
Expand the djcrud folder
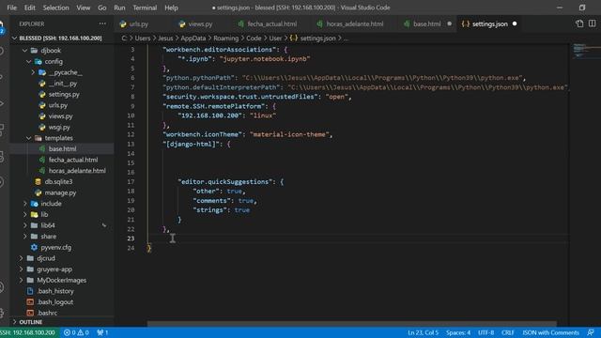click(x=21, y=258)
